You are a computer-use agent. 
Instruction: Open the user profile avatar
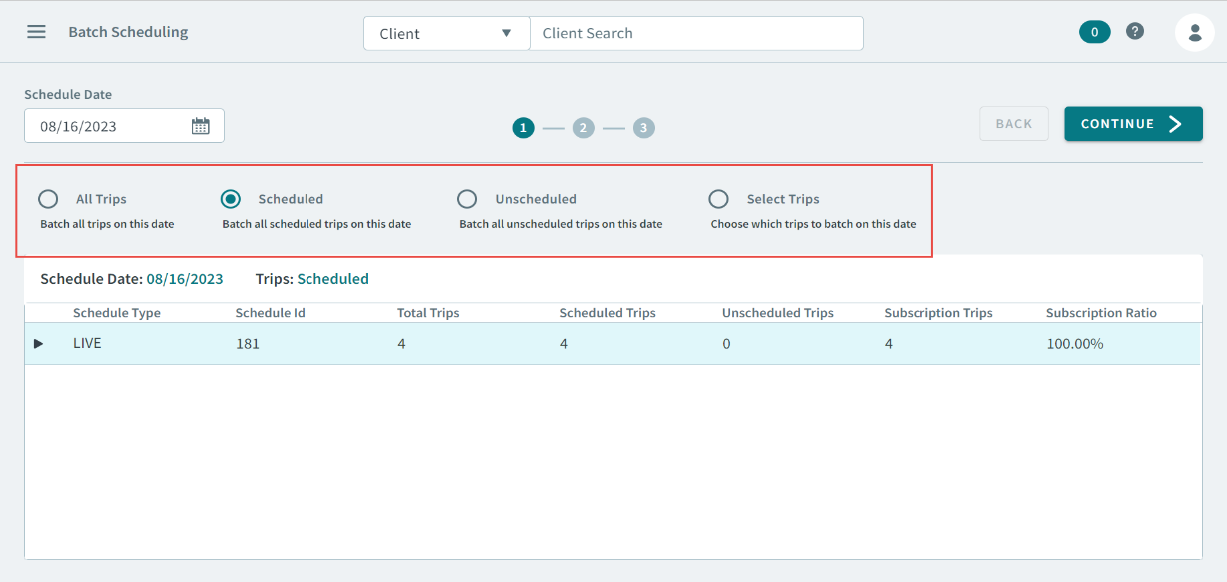(1194, 33)
